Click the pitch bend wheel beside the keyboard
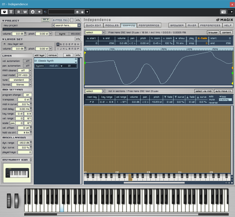The width and height of the screenshot is (235, 217). (x=9, y=200)
